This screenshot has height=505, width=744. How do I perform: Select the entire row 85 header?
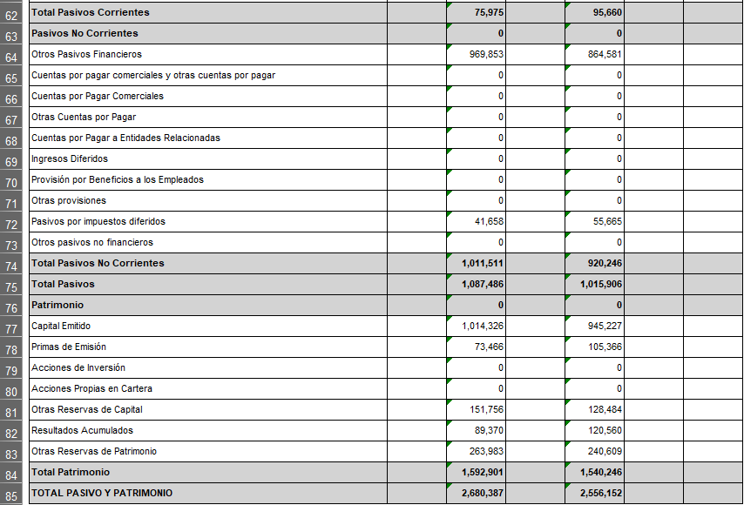tap(13, 494)
